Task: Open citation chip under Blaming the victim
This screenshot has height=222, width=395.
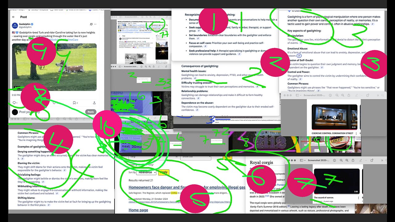Action: [x=64, y=170]
